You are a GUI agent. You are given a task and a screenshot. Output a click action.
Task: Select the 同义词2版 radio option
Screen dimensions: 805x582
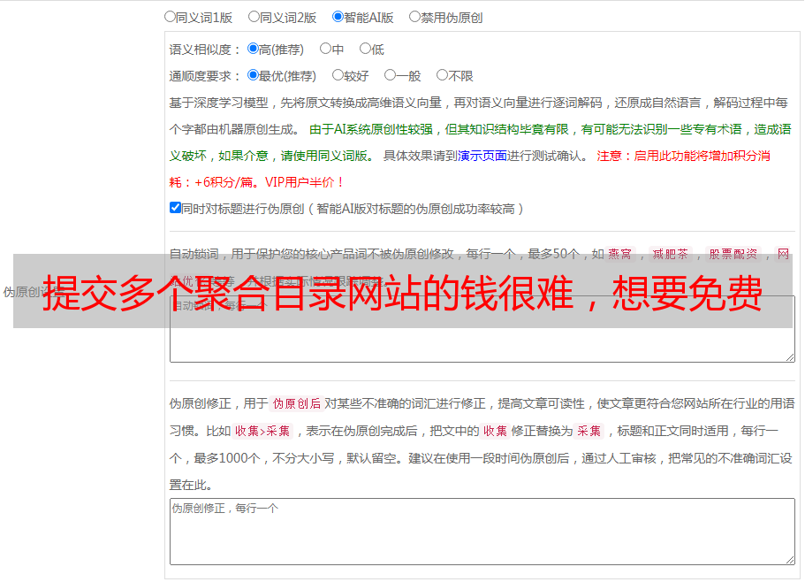[x=254, y=17]
